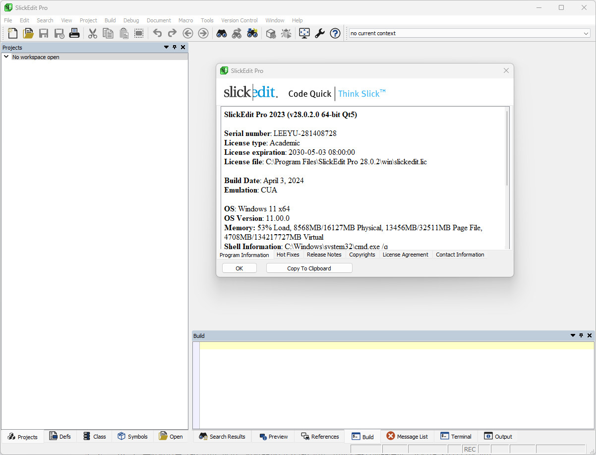
Task: Click the Cut scissors icon
Action: pyautogui.click(x=93, y=33)
